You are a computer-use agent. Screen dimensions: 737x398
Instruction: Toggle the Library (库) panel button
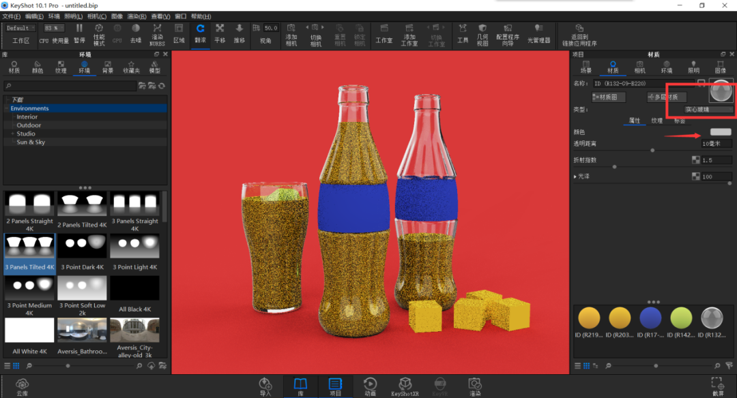pos(300,387)
